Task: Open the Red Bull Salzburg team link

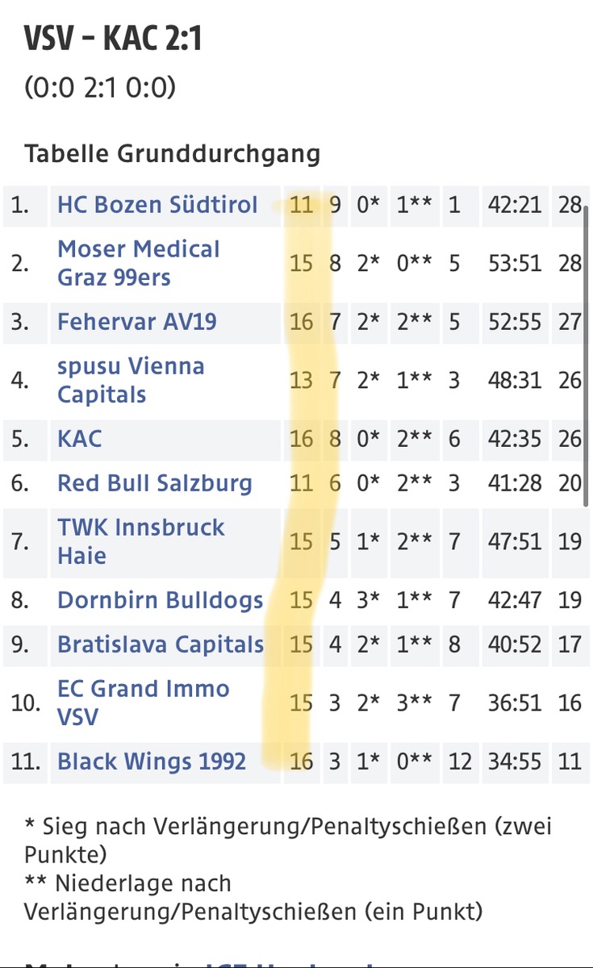Action: pyautogui.click(x=154, y=483)
